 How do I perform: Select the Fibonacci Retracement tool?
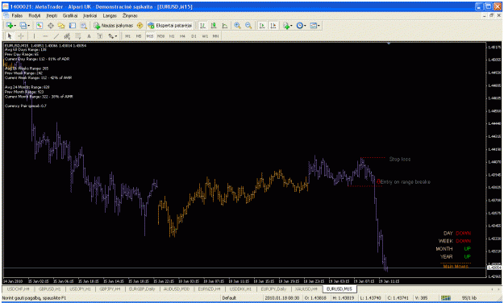[x=78, y=36]
